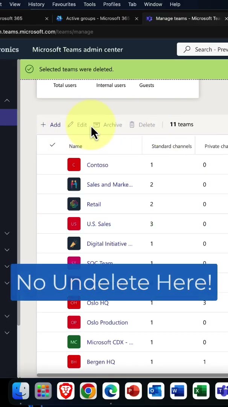The width and height of the screenshot is (228, 407).
Task: Open Excel from the dock
Action: click(201, 391)
